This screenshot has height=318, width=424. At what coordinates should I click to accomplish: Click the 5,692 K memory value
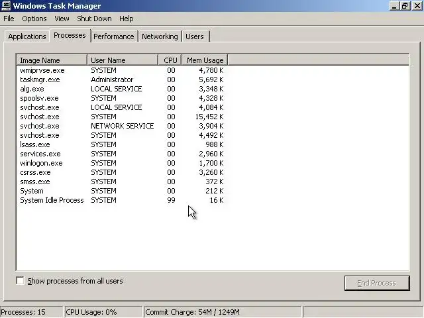pyautogui.click(x=211, y=79)
